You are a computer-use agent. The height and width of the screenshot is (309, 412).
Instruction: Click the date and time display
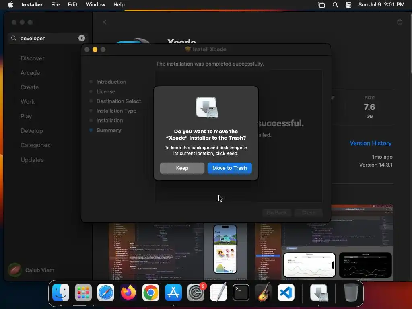(381, 4)
